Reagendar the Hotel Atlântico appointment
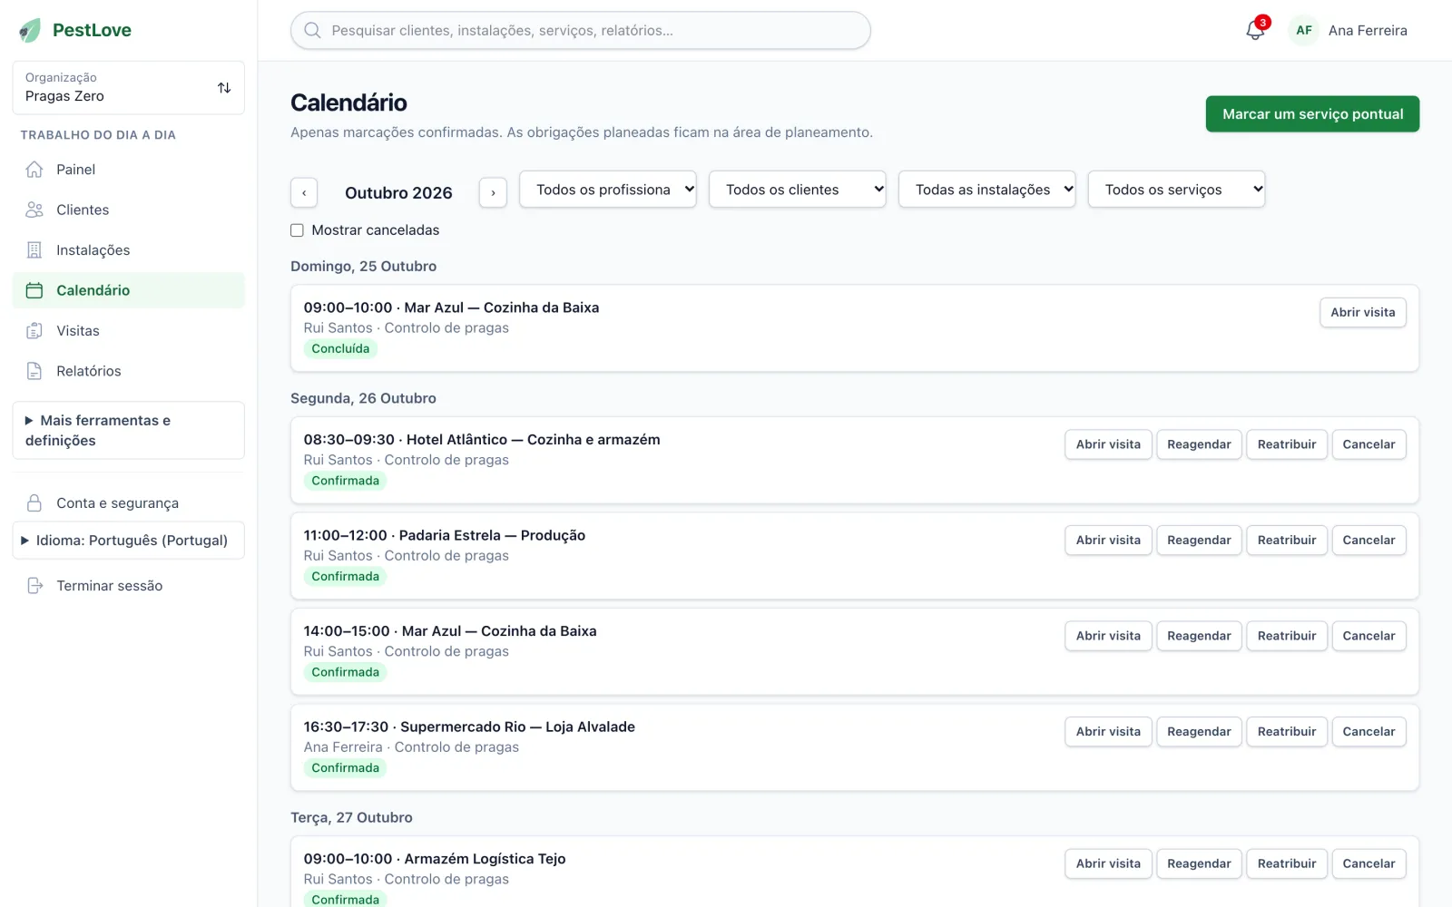 pos(1199,444)
